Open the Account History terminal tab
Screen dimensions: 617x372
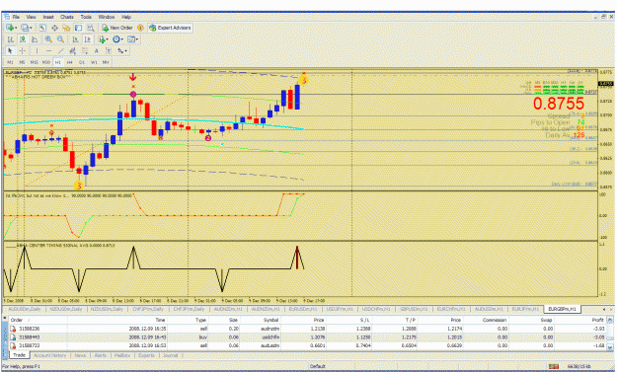(x=50, y=355)
